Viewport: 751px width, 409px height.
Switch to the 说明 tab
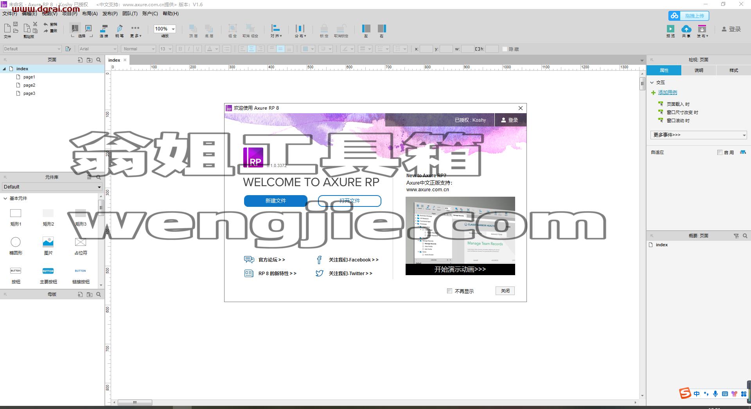click(699, 70)
